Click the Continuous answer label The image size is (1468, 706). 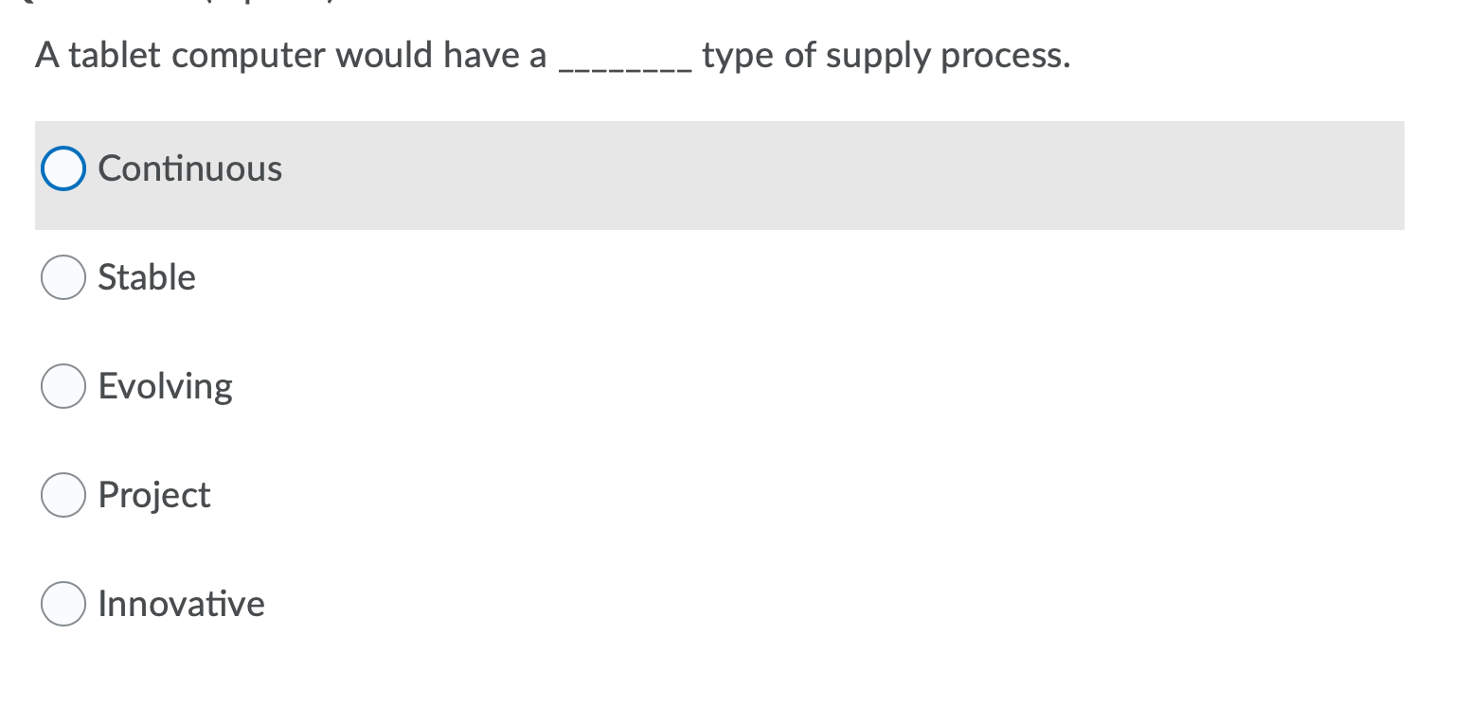point(189,168)
